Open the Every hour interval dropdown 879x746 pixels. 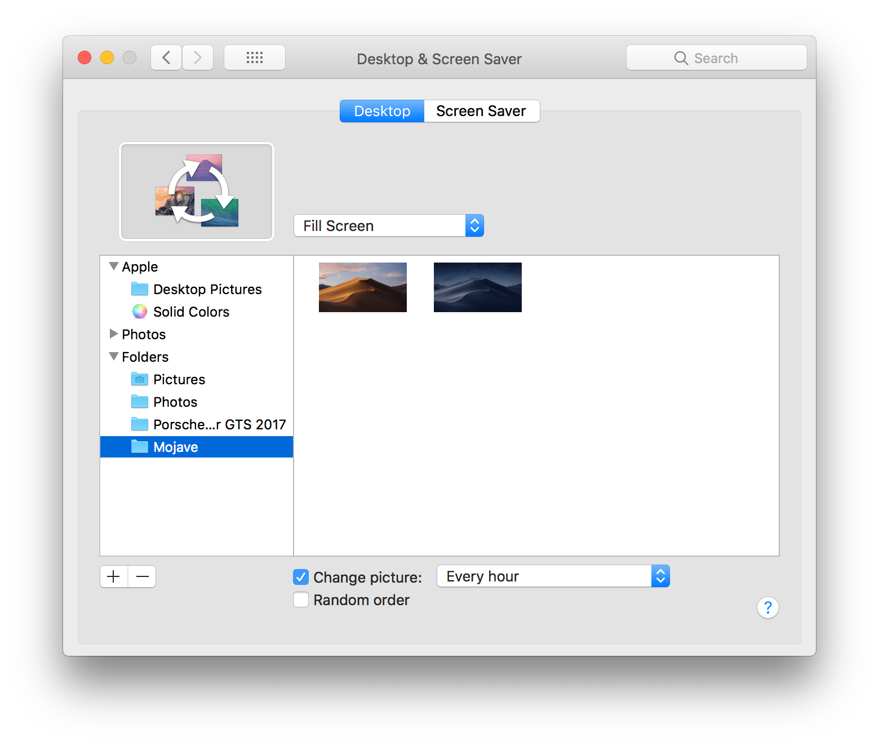553,576
